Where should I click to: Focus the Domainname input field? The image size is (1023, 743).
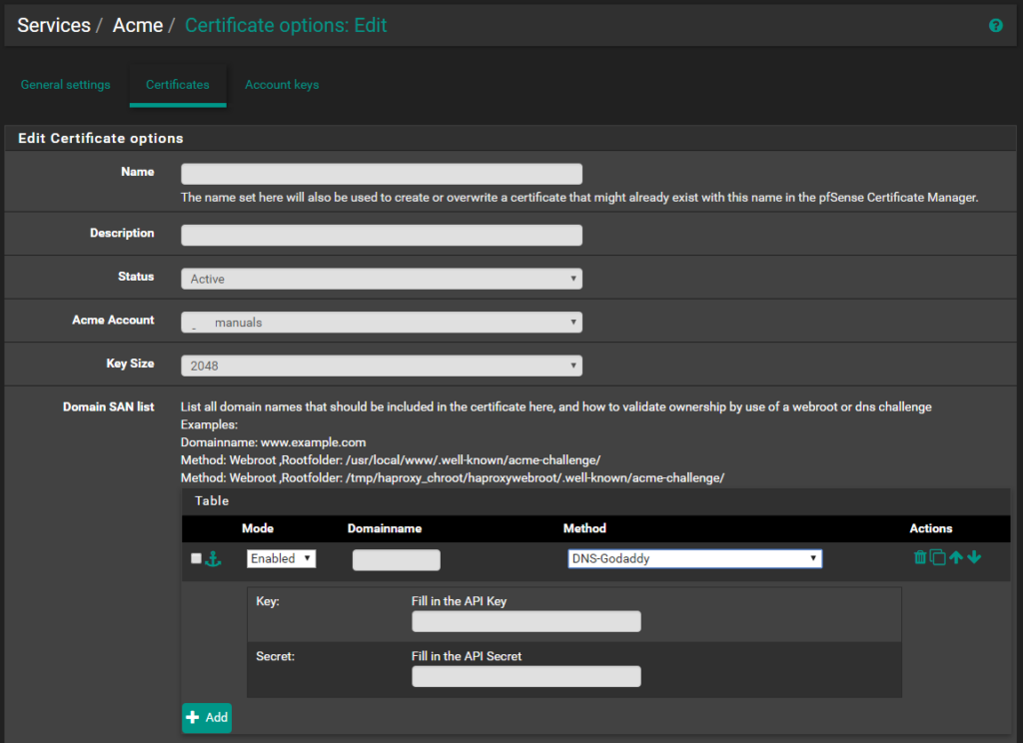point(396,559)
